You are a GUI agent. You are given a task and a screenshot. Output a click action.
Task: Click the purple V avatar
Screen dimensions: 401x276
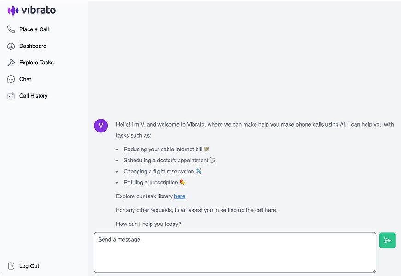click(101, 125)
